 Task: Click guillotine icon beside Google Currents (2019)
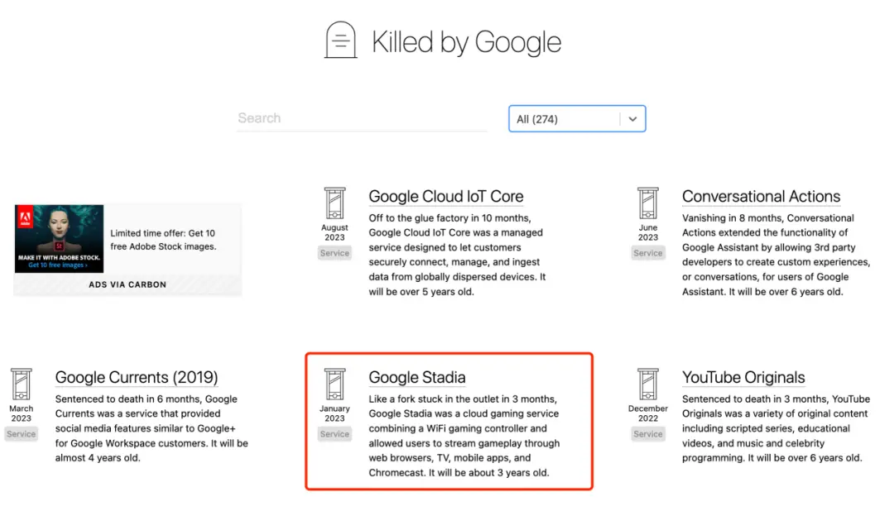[x=21, y=384]
